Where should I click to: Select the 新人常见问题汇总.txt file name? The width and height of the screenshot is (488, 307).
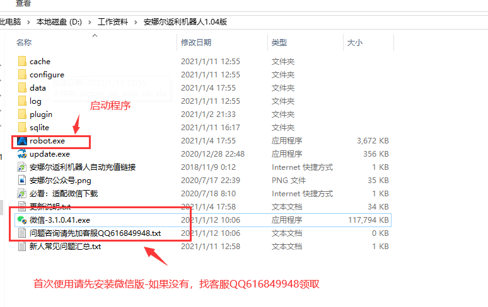coord(66,247)
